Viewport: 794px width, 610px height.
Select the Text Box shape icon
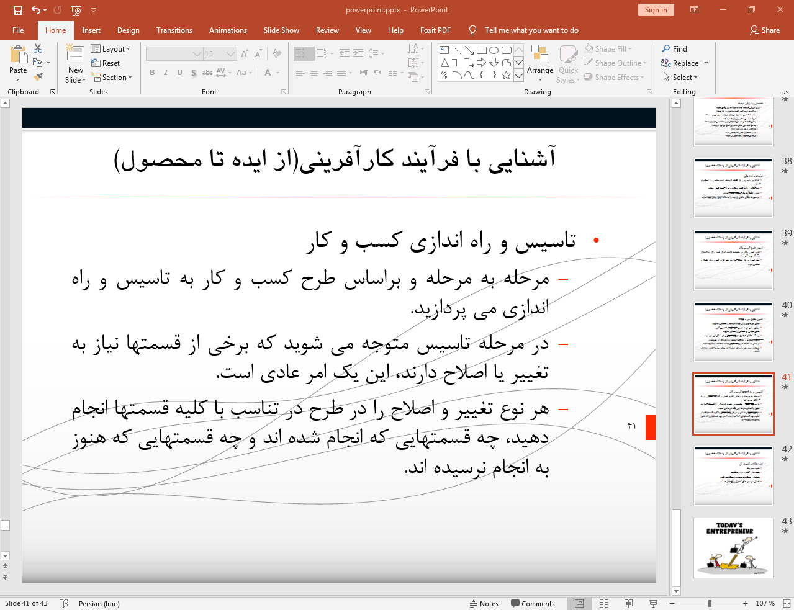coord(444,50)
